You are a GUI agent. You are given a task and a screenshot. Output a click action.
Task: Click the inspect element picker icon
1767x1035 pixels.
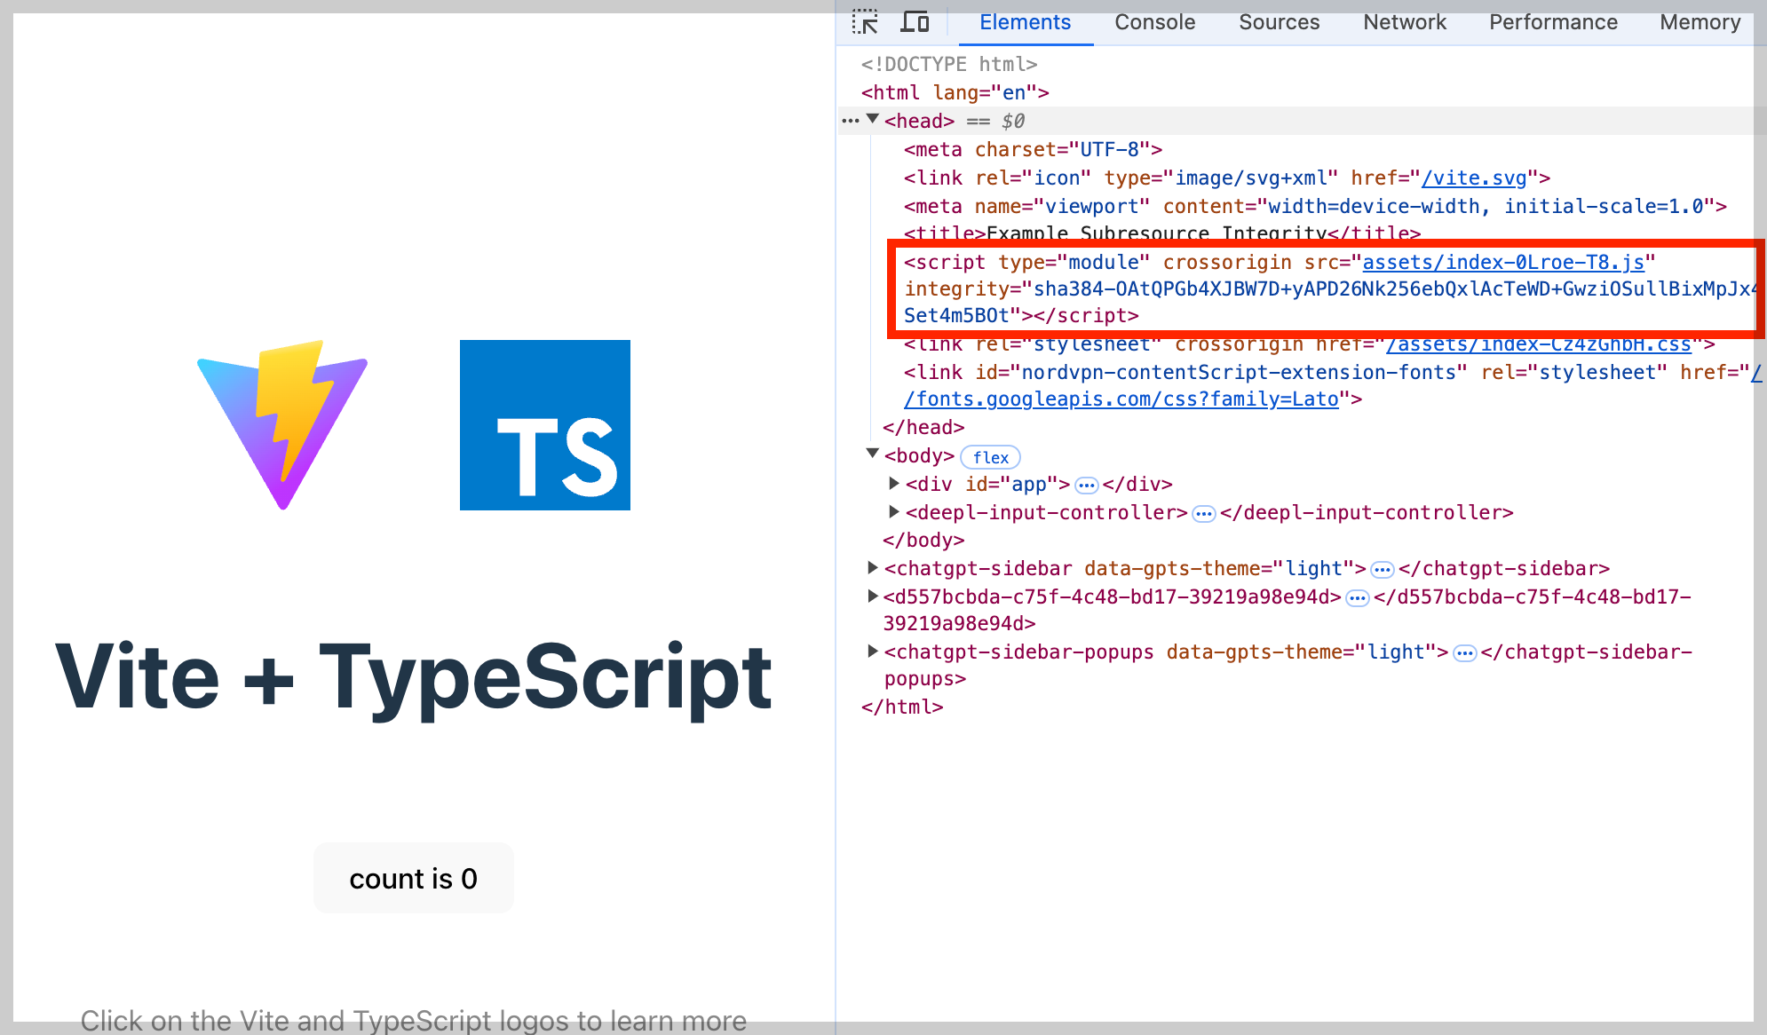click(x=865, y=22)
